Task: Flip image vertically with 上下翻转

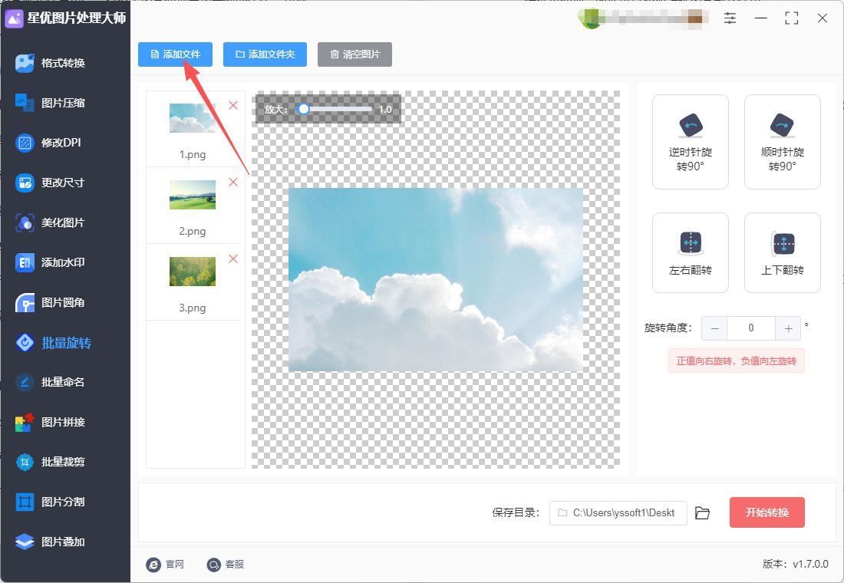Action: pos(782,253)
